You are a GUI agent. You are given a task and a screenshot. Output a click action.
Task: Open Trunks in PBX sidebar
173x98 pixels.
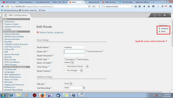pos(8,29)
